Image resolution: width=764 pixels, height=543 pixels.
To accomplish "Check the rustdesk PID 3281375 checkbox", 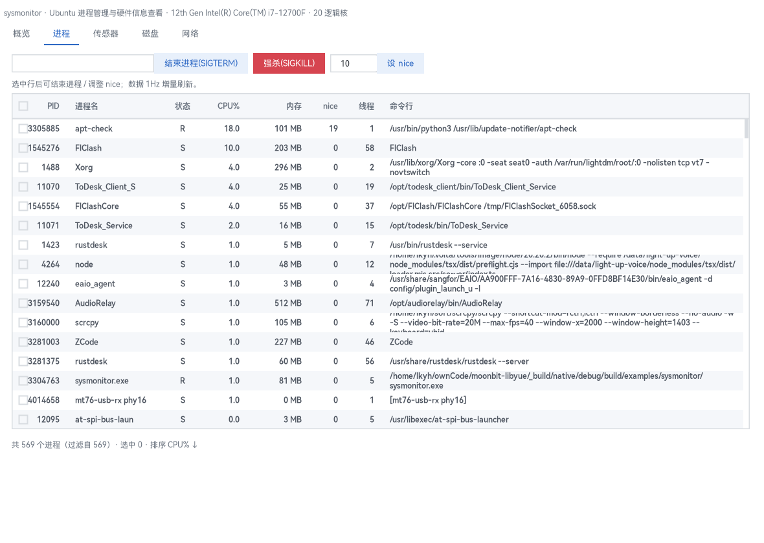I will [23, 361].
